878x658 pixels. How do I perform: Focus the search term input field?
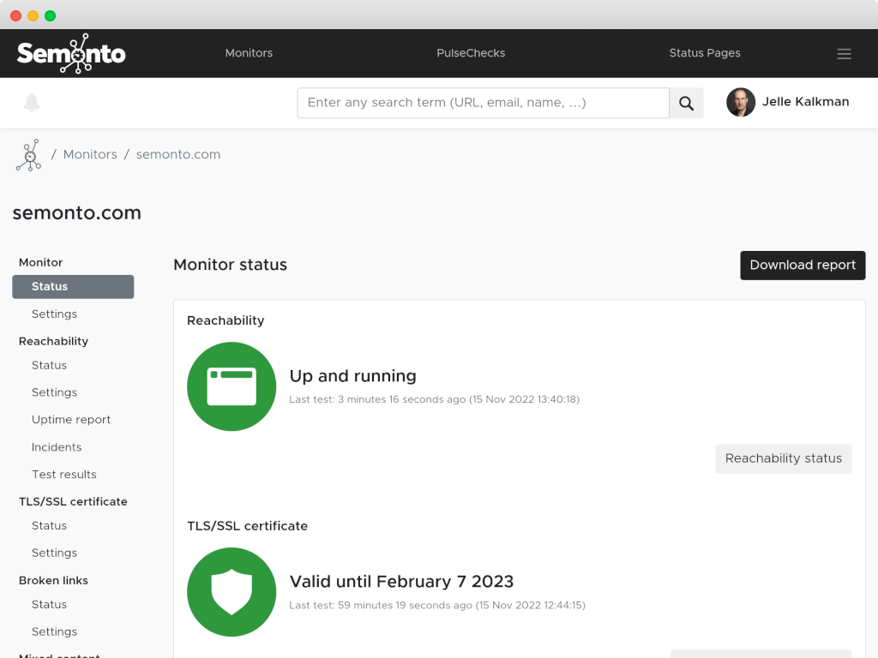[x=483, y=103]
